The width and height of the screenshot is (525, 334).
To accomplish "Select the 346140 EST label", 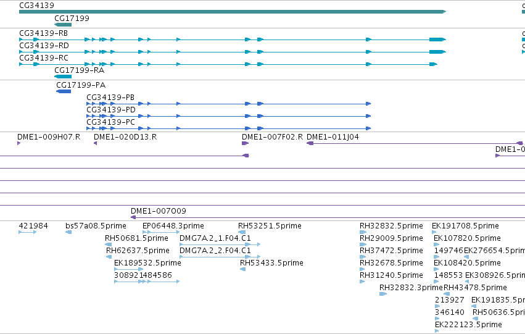I will pyautogui.click(x=450, y=312).
